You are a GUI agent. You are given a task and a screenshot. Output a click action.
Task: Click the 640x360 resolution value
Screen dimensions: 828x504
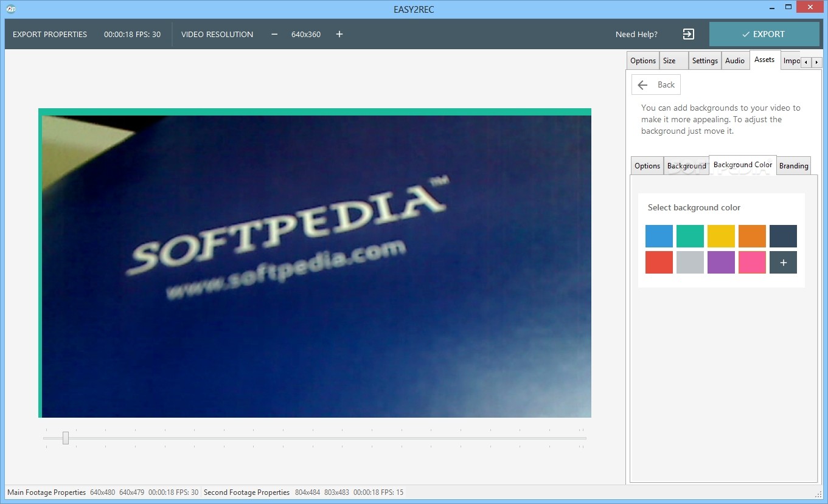click(x=306, y=34)
